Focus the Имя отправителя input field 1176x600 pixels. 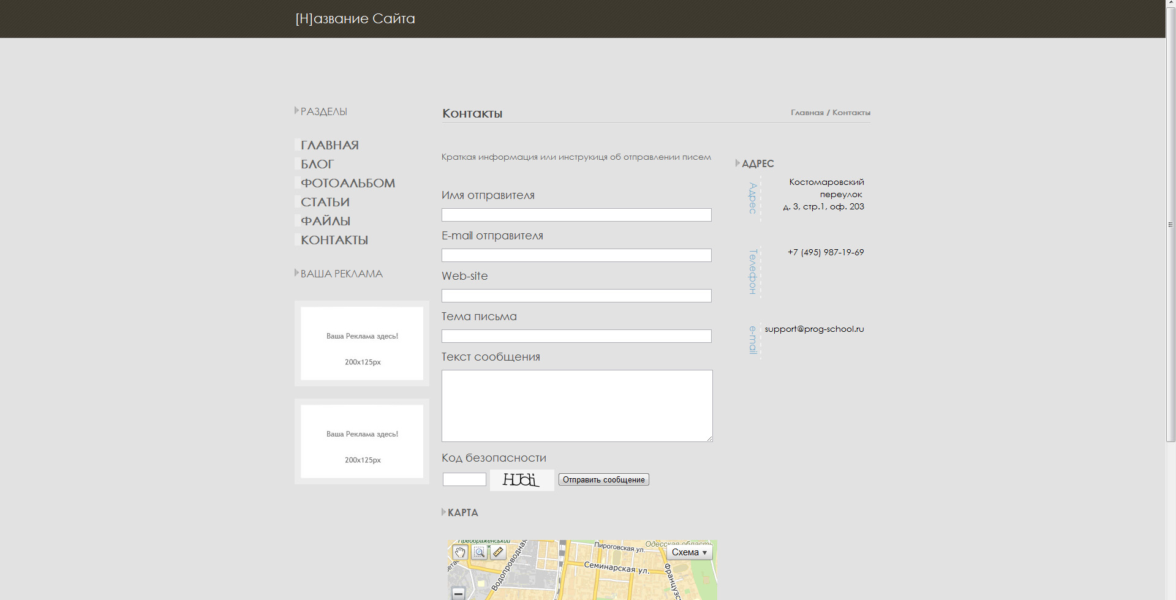point(576,215)
